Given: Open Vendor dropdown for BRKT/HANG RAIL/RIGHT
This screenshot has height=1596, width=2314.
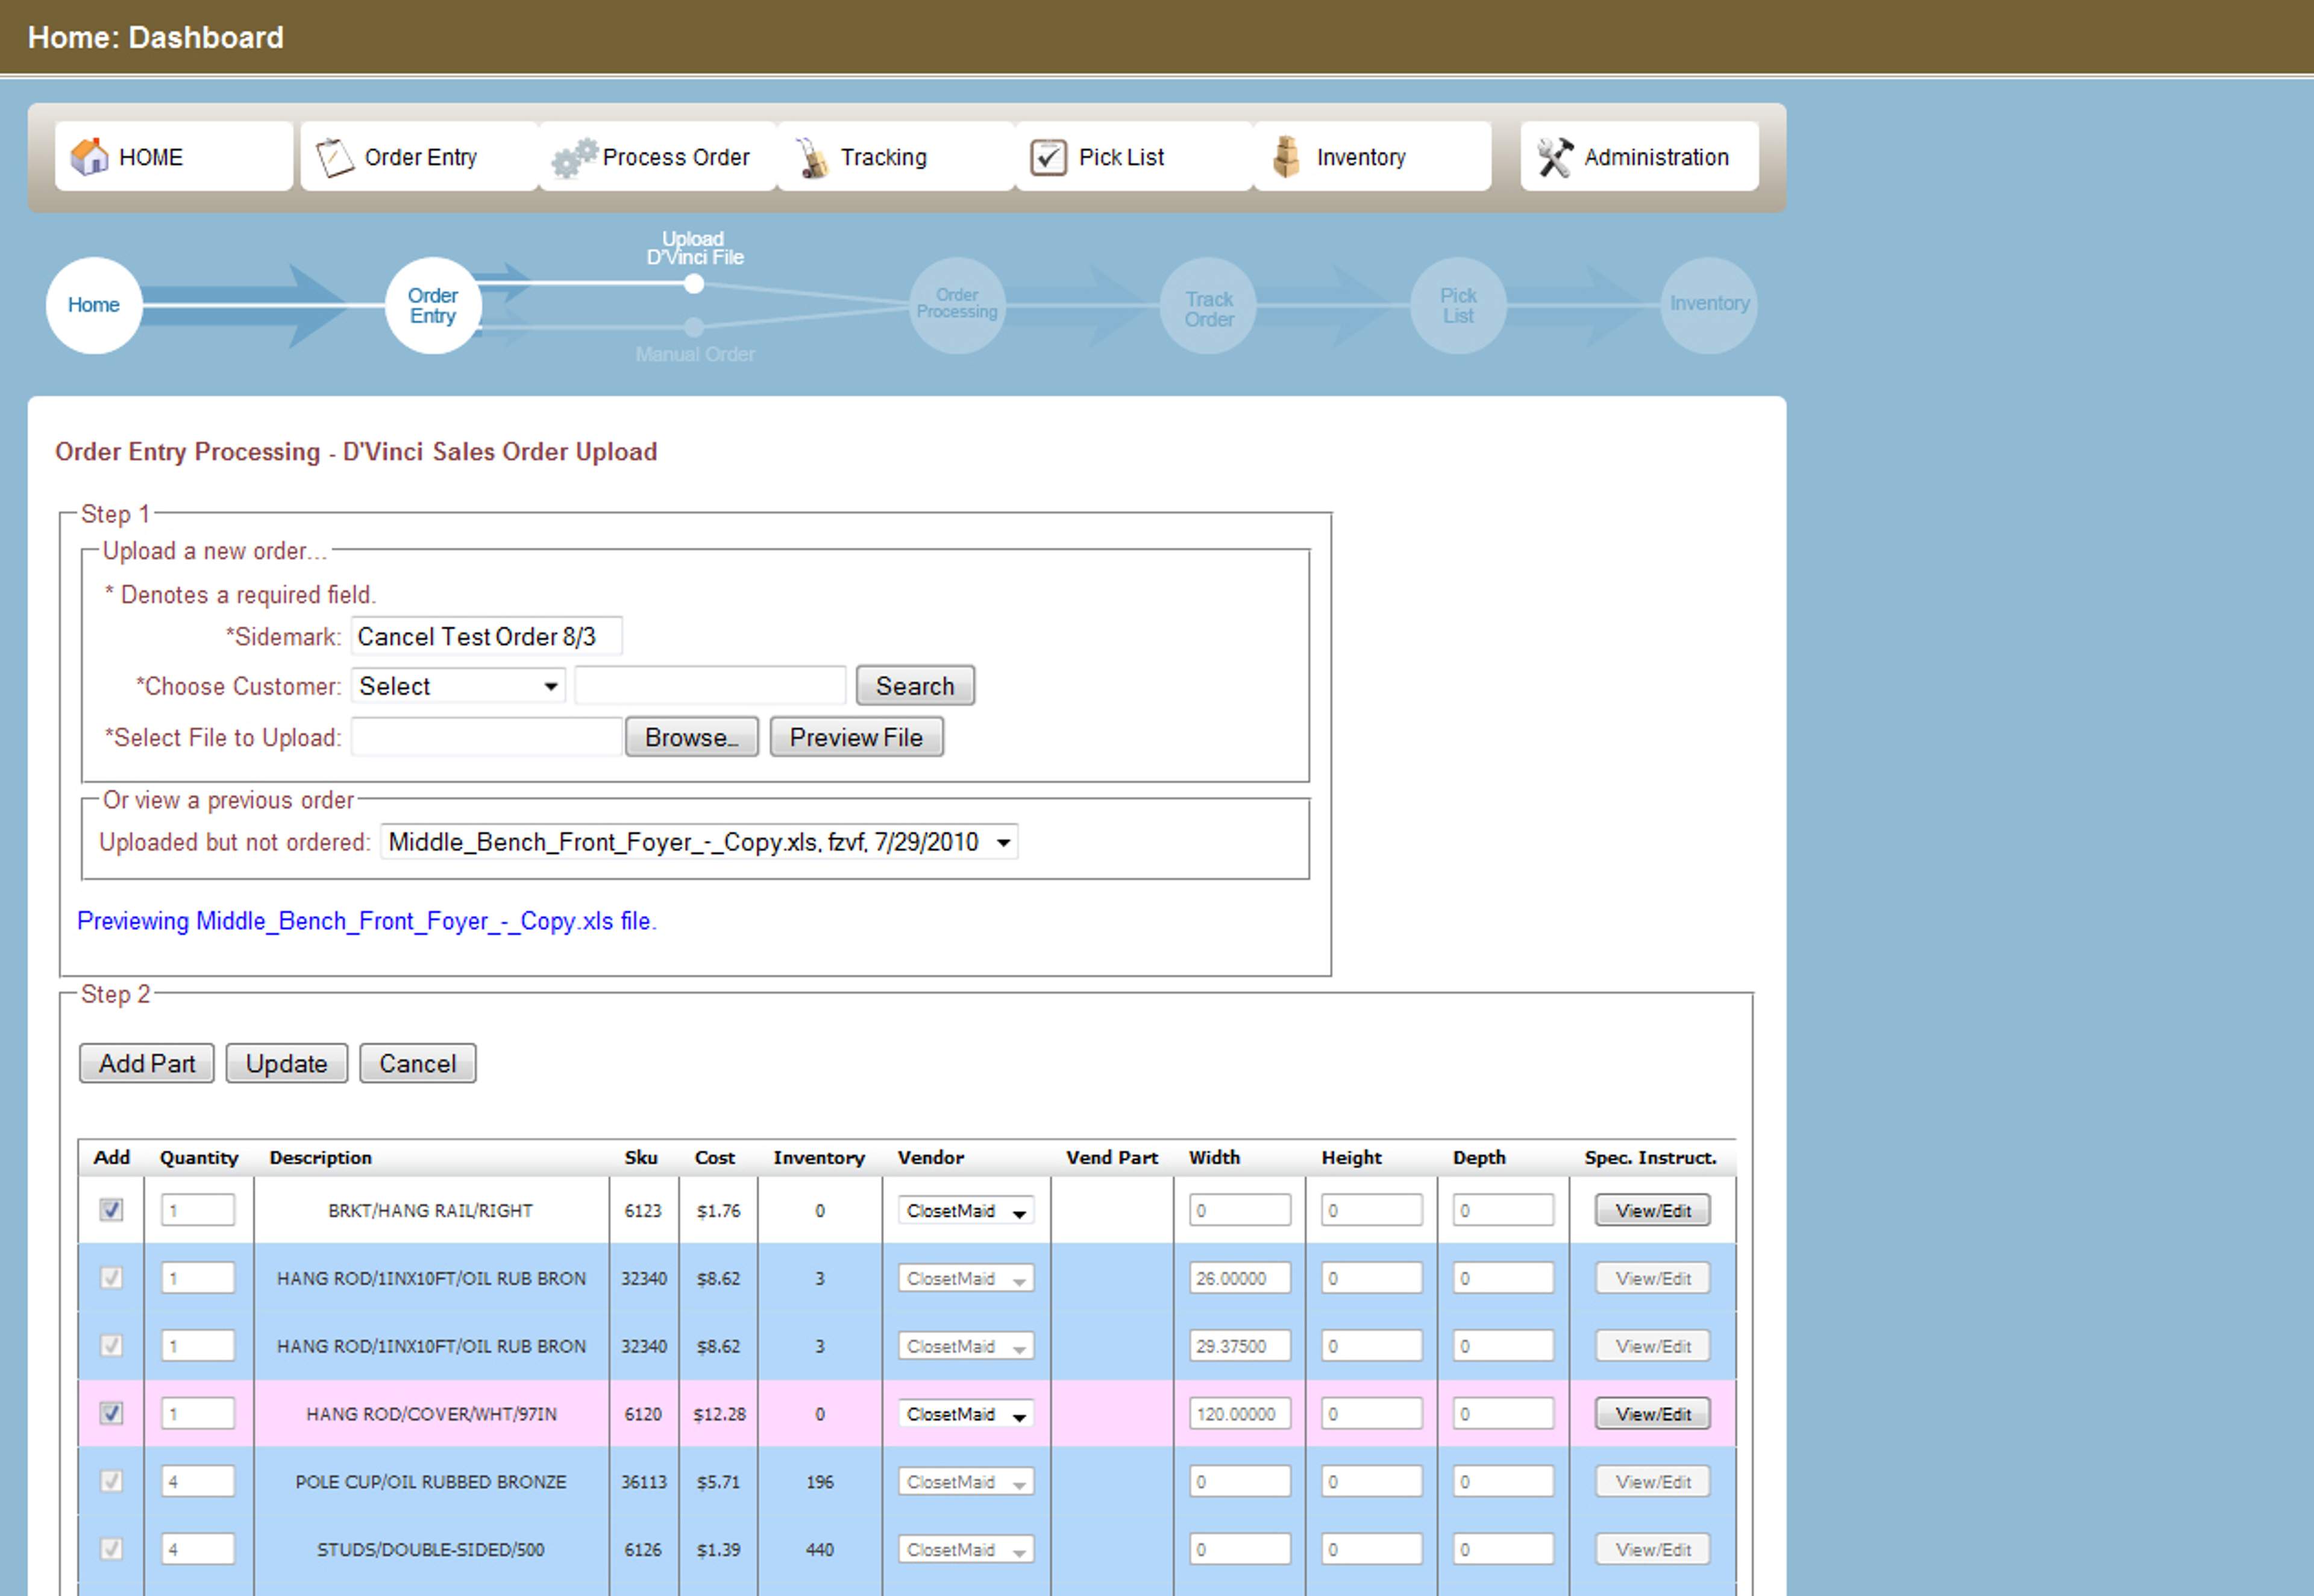Looking at the screenshot, I should coord(965,1211).
